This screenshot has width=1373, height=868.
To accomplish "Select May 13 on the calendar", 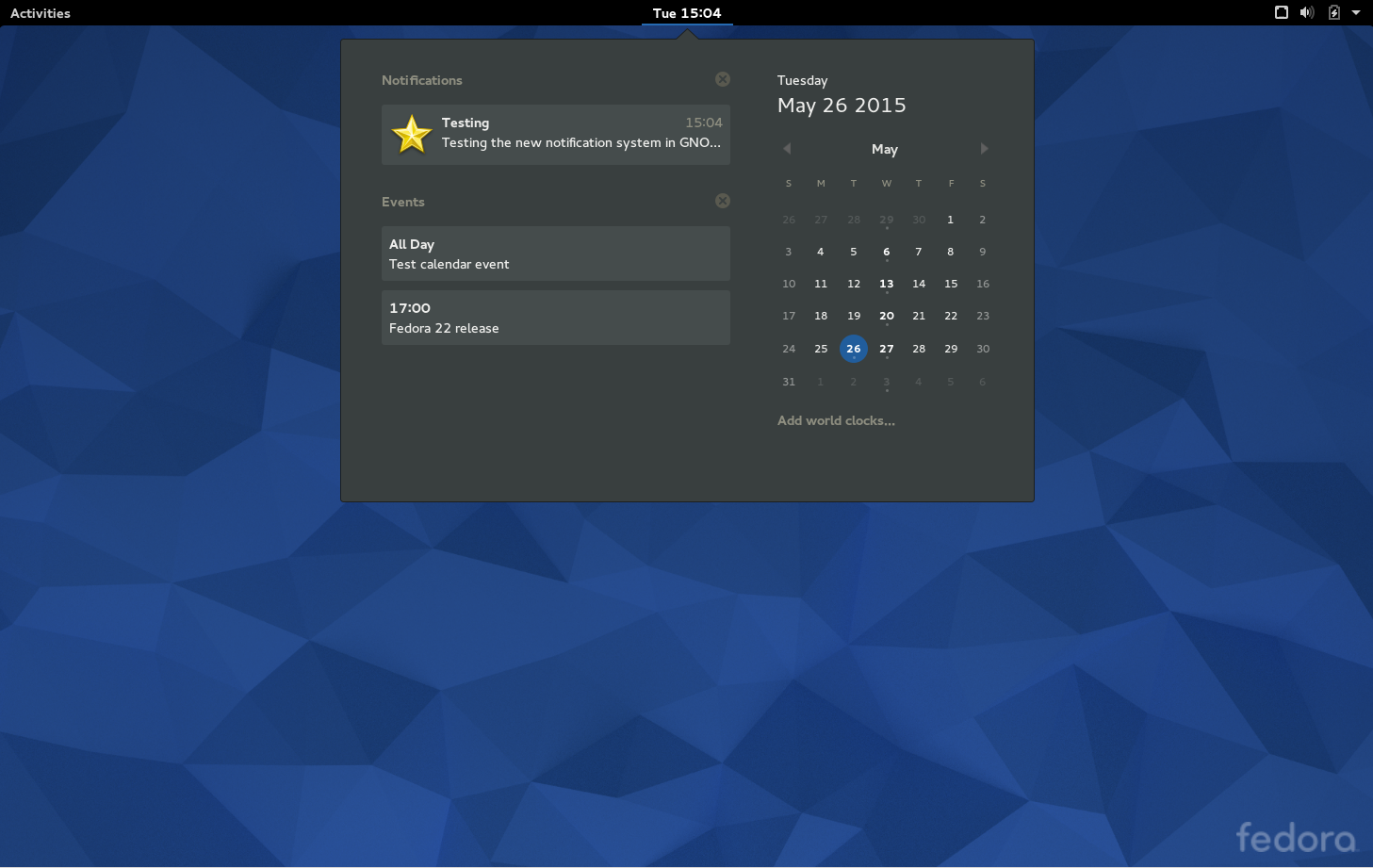I will (x=886, y=284).
